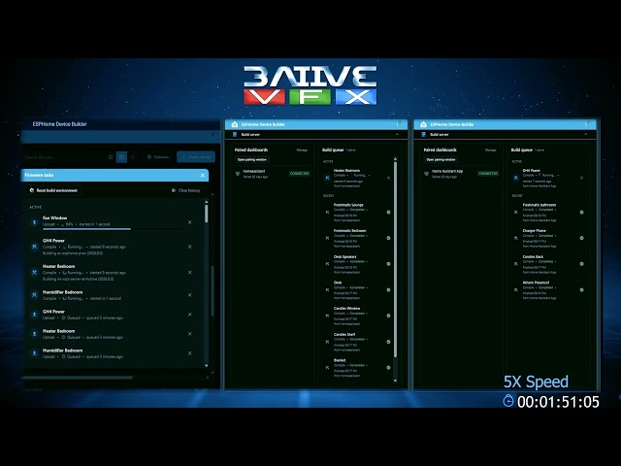Click the compile icon for GH4 Power in Firmware tasks
Viewport: 621px width, 466px height.
click(x=35, y=247)
